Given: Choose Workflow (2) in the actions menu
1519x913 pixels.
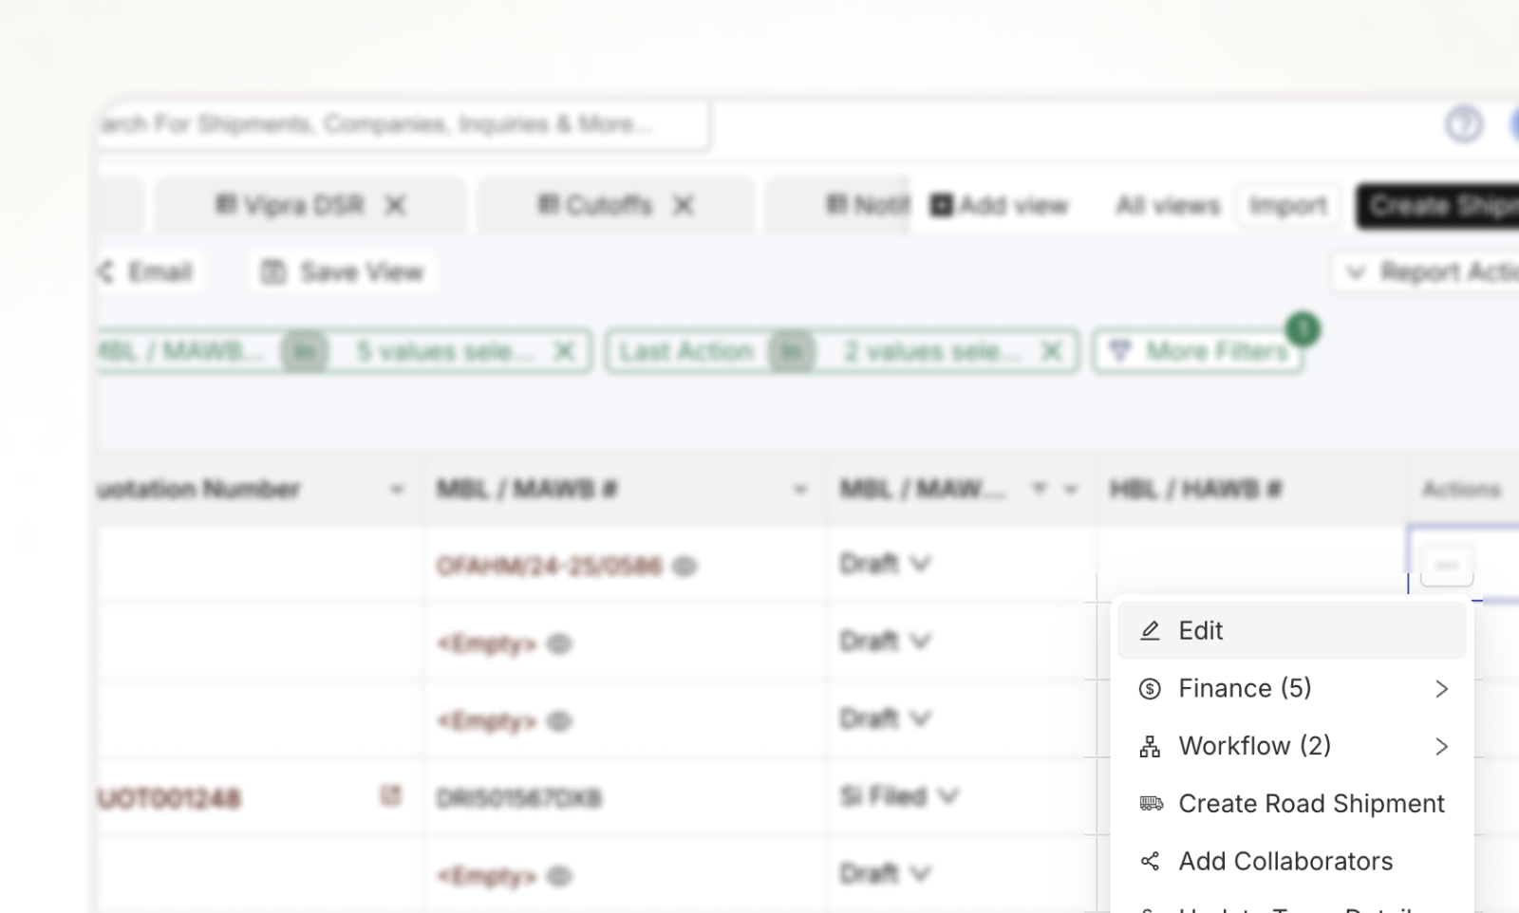Looking at the screenshot, I should tap(1291, 747).
